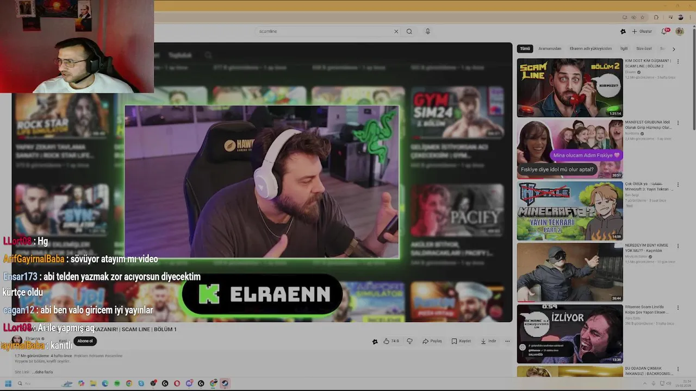Screen dimensions: 696x391
Task: Expand description with ...daha fazla
Action: coord(43,372)
